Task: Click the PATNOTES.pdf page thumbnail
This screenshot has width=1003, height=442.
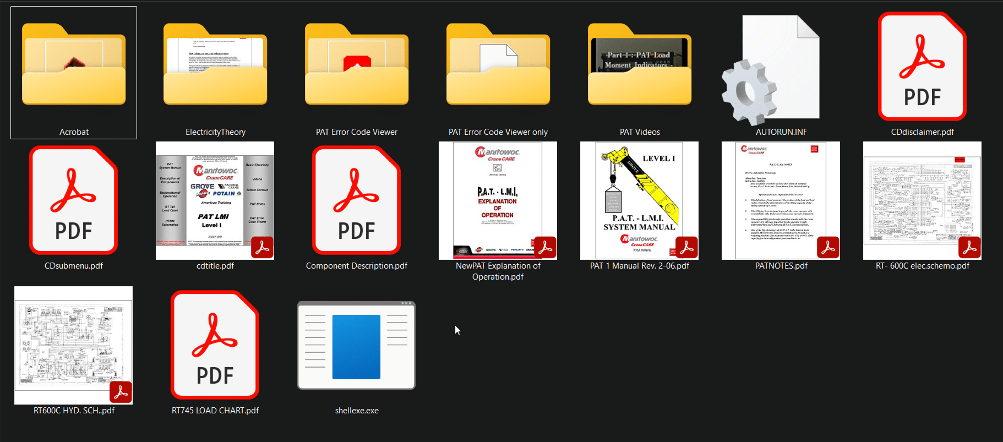Action: pyautogui.click(x=781, y=200)
